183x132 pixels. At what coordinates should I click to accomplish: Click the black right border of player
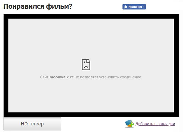pos(177,66)
